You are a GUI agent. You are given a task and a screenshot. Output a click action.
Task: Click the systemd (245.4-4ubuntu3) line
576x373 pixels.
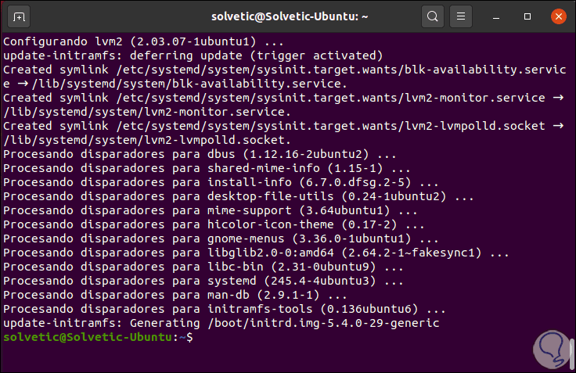tap(203, 281)
